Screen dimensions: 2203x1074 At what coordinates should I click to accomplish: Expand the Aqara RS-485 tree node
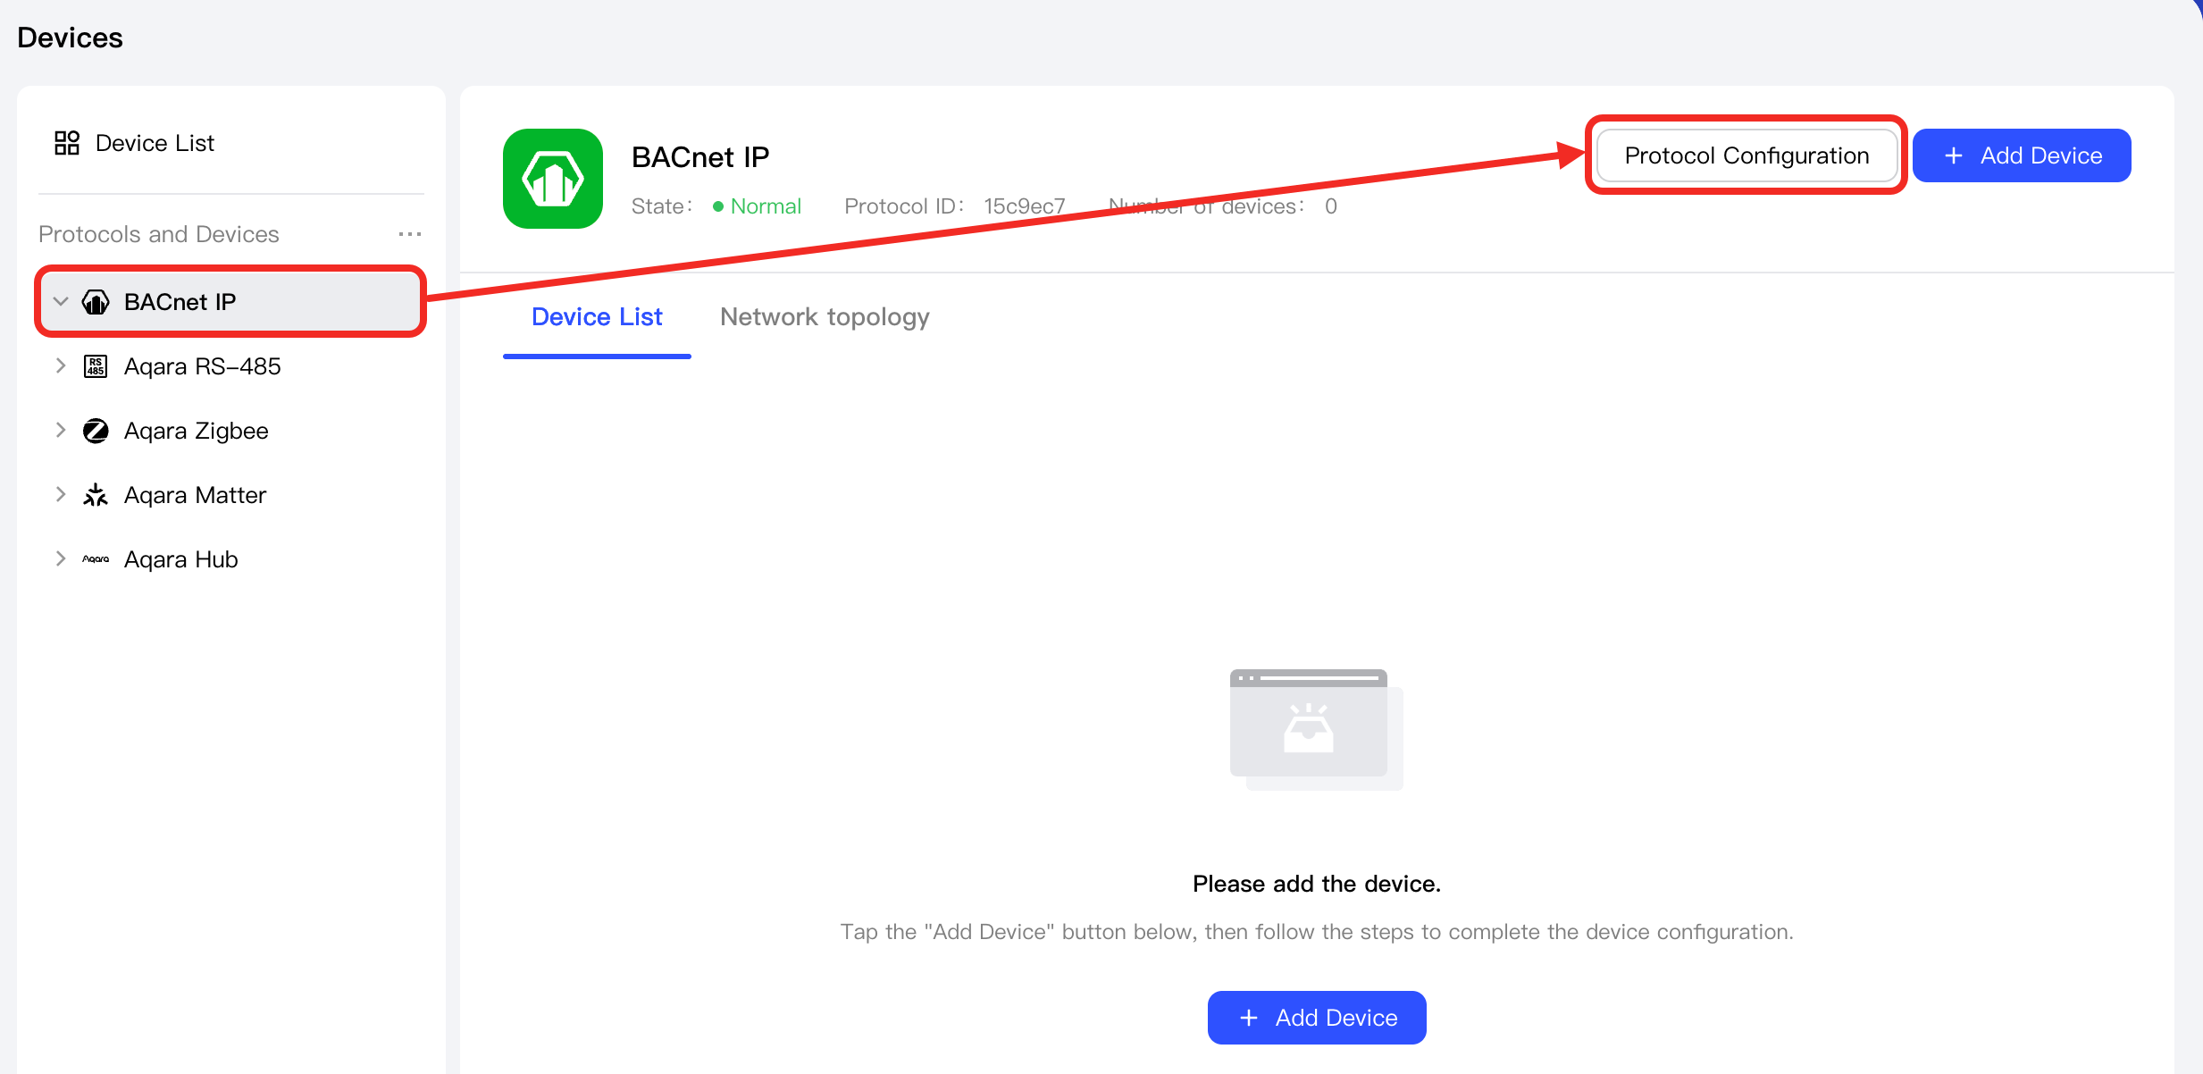click(61, 366)
